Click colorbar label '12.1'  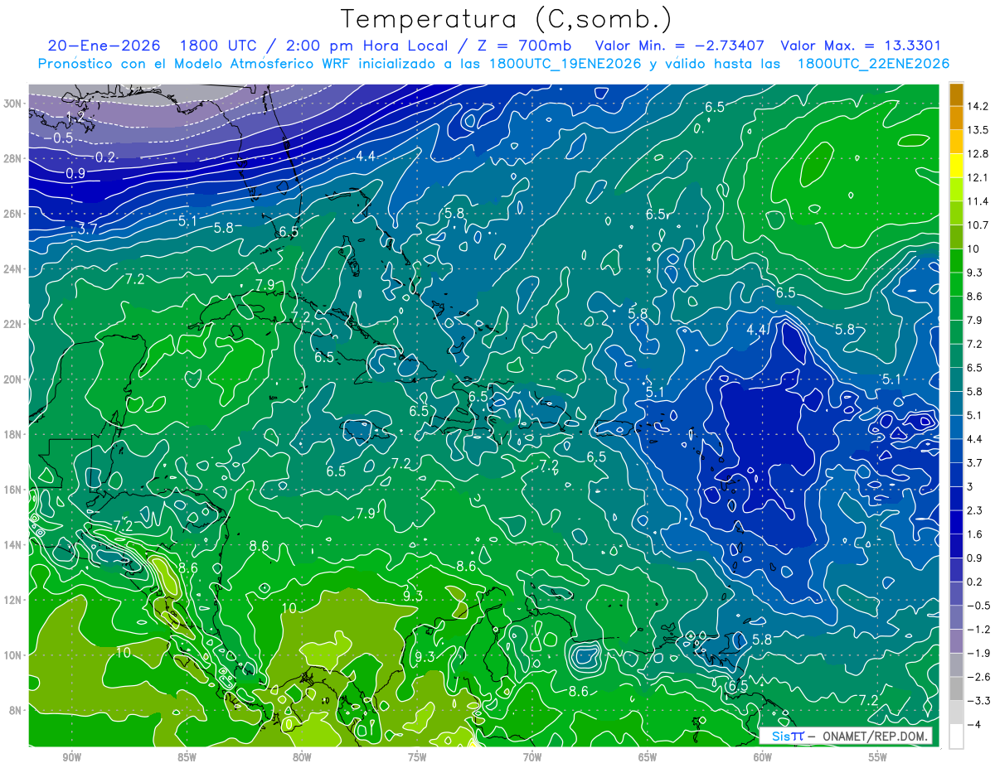click(x=978, y=178)
